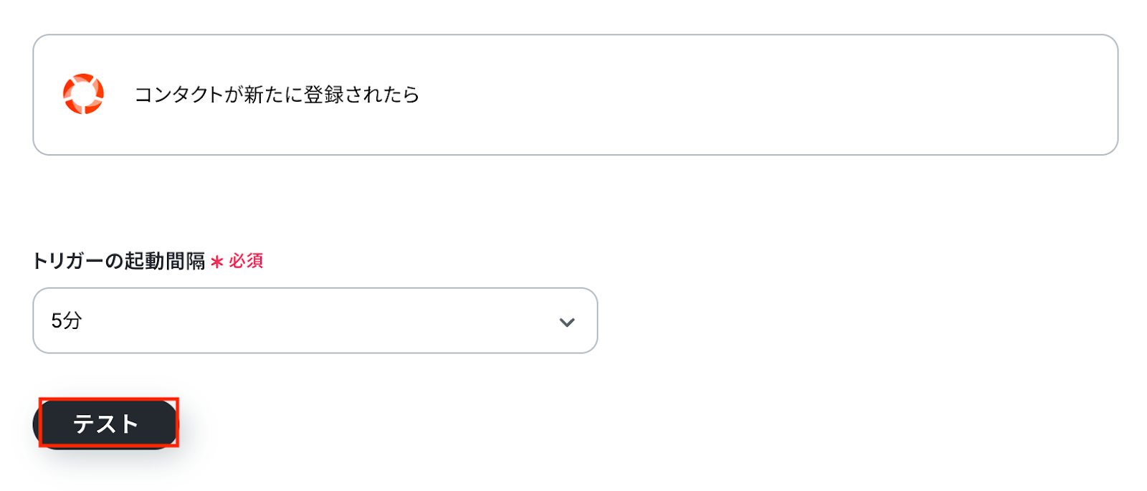The height and width of the screenshot is (491, 1147).
Task: Open the トリガーの起動間隔 dropdown
Action: (x=315, y=320)
